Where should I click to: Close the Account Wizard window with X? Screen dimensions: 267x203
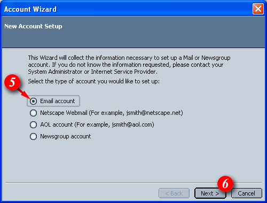click(258, 9)
